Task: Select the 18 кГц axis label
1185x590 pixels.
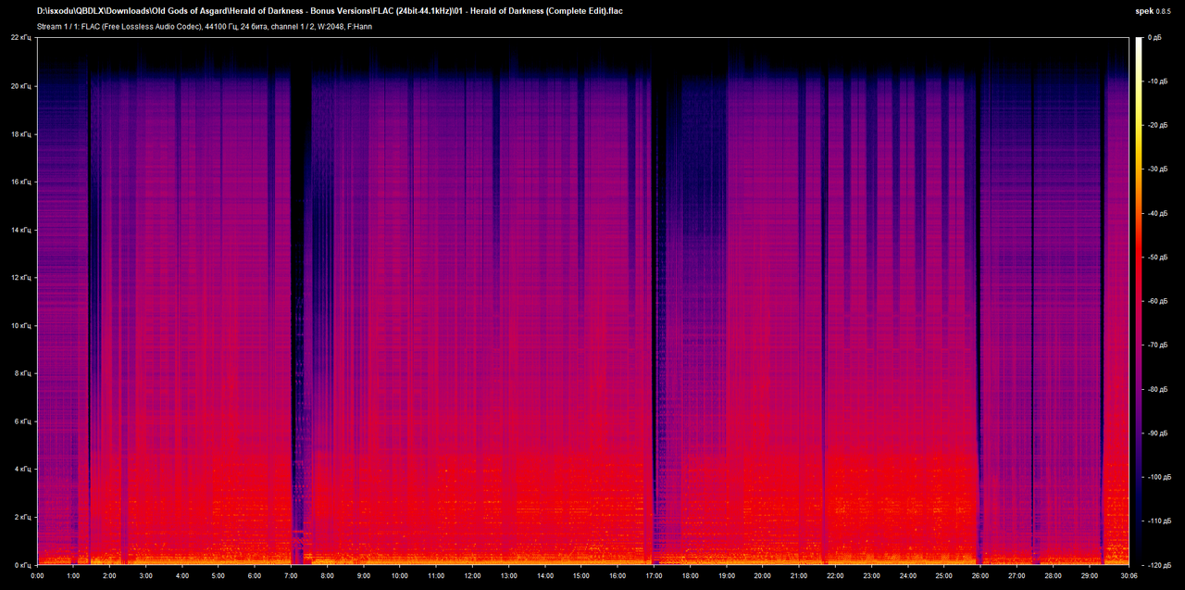Action: (x=21, y=134)
